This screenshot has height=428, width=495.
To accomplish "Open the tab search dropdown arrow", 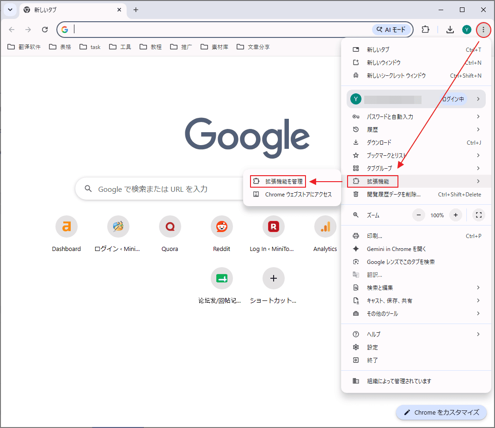I will click(x=10, y=10).
